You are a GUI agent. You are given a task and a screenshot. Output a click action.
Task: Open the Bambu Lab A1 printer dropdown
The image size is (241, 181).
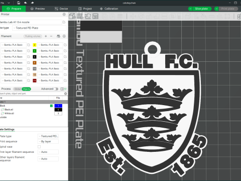pyautogui.click(x=31, y=22)
